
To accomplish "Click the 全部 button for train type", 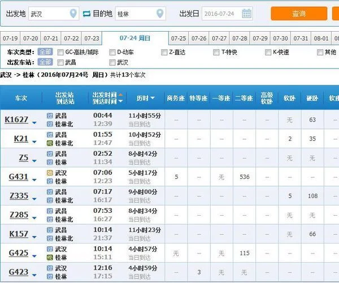I will coord(45,52).
